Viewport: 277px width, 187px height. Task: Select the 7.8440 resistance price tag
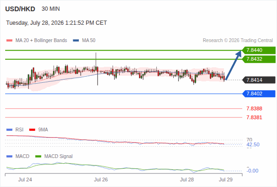259,50
